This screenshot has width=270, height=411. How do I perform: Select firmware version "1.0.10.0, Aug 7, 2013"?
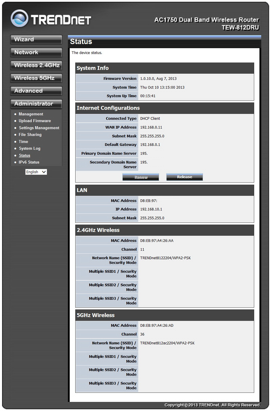point(158,79)
